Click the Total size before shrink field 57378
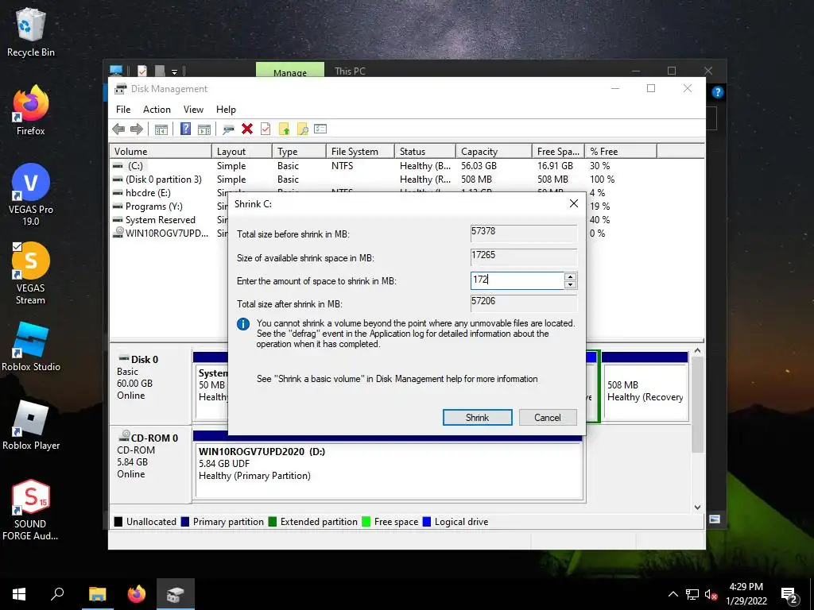Screen dimensions: 814x610 [523, 233]
